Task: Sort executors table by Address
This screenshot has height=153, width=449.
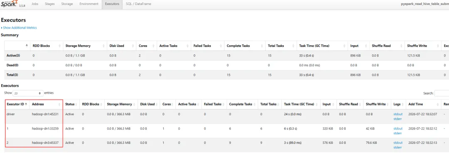Action: tap(46, 104)
